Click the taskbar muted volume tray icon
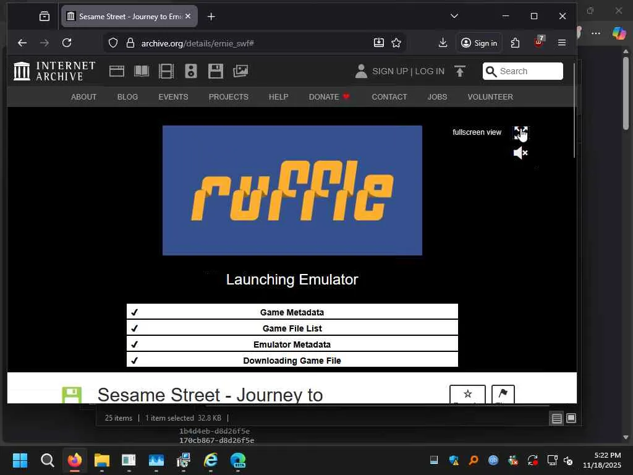 568,460
